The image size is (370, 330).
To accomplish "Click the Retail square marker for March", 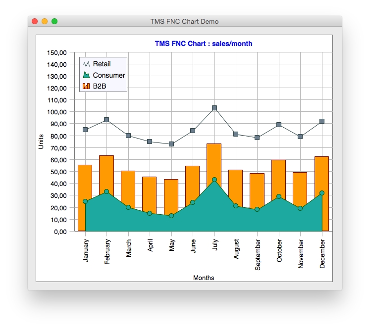I will tap(128, 136).
